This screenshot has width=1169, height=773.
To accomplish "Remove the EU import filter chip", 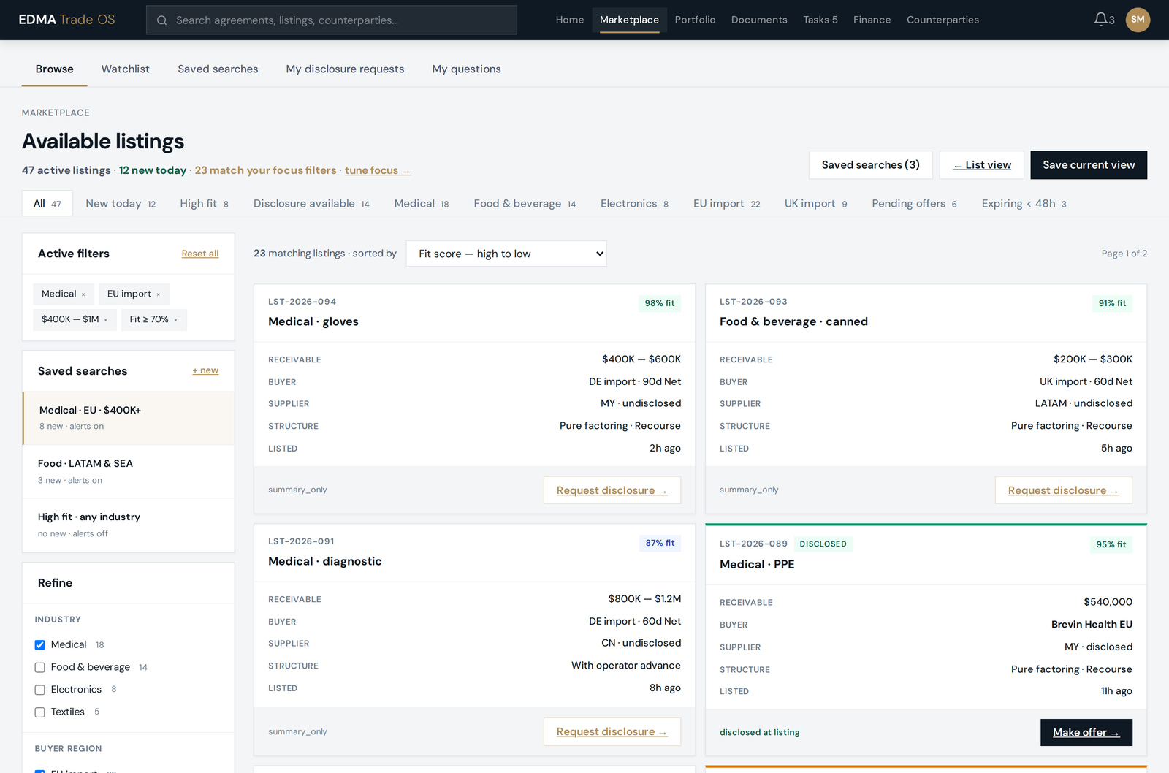I will [x=158, y=294].
